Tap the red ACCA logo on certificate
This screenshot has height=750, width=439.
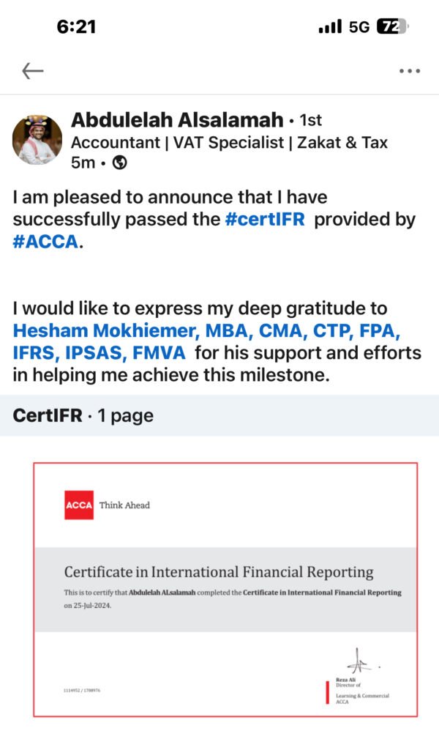(79, 505)
